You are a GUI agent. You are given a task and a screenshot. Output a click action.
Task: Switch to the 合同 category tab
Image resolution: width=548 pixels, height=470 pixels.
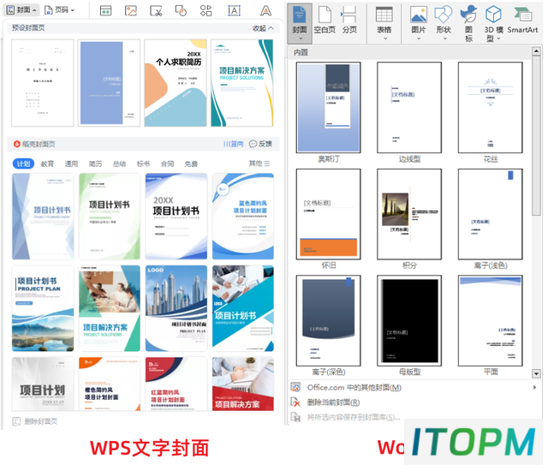(x=168, y=164)
